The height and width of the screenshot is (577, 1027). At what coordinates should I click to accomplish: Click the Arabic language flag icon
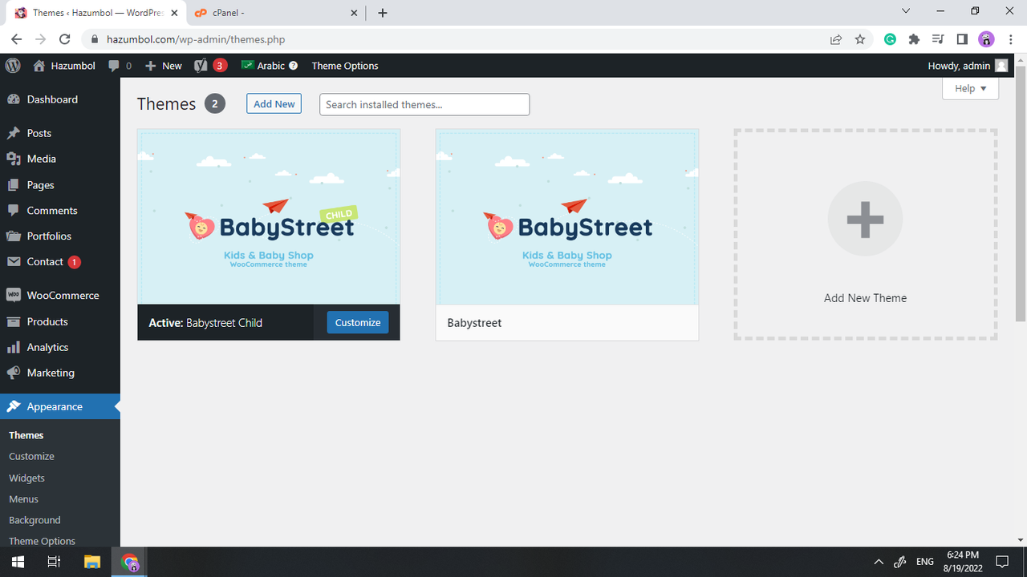pyautogui.click(x=247, y=65)
